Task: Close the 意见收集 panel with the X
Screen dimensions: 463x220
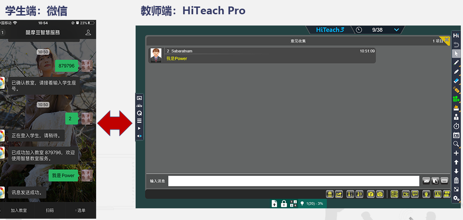Action: [447, 39]
